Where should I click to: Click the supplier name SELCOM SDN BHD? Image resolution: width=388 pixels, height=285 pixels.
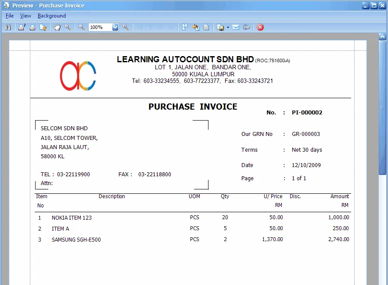pos(64,128)
